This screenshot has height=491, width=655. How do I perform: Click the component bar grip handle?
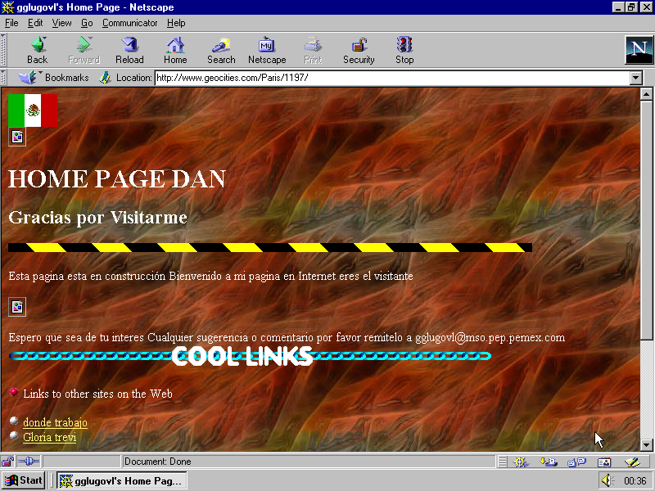[x=503, y=462]
